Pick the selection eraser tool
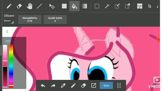Viewport: 162px width, 91px height. pos(127,6)
